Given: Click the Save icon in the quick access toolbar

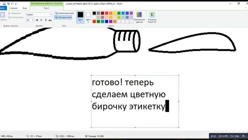Looking at the screenshot, I should (4, 3).
